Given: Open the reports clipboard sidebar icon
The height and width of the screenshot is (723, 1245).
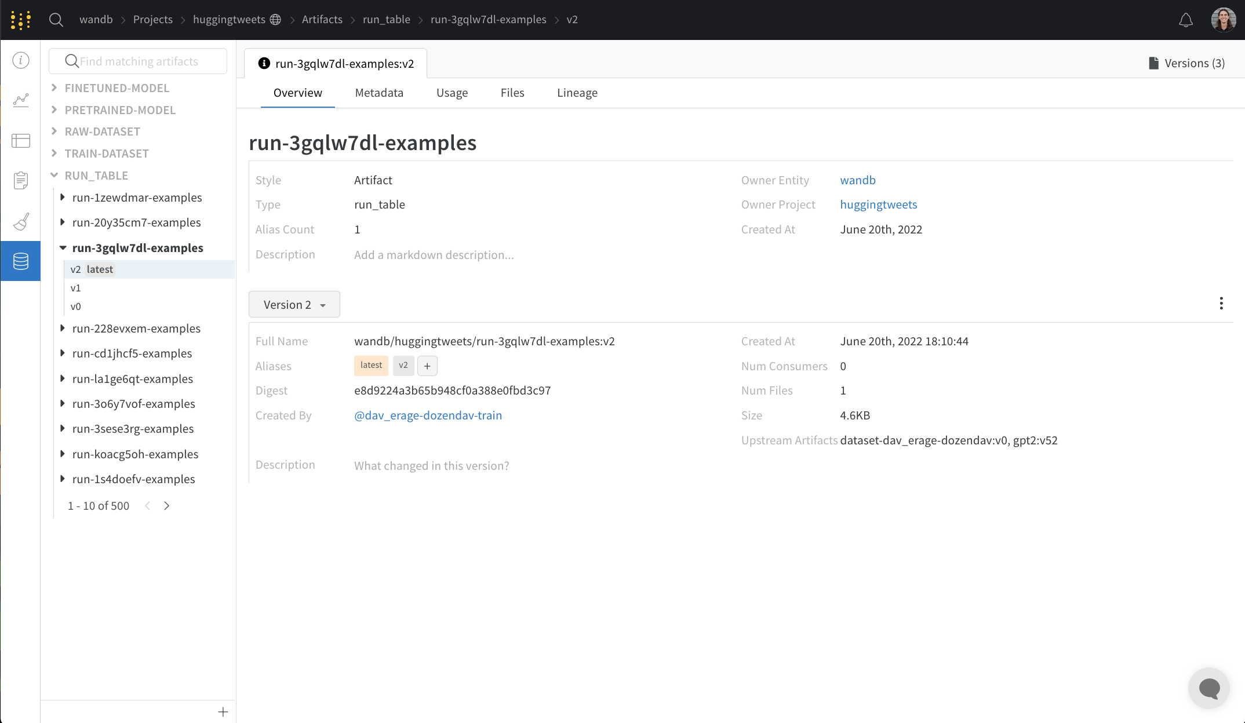Looking at the screenshot, I should click(21, 181).
